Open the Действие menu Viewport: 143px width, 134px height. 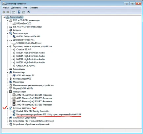16,8
